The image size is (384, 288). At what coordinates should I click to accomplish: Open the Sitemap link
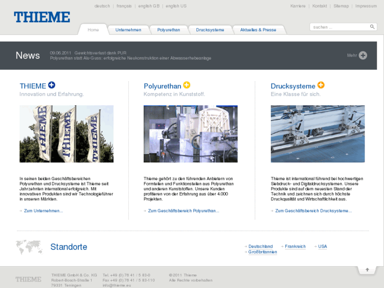tap(341, 6)
